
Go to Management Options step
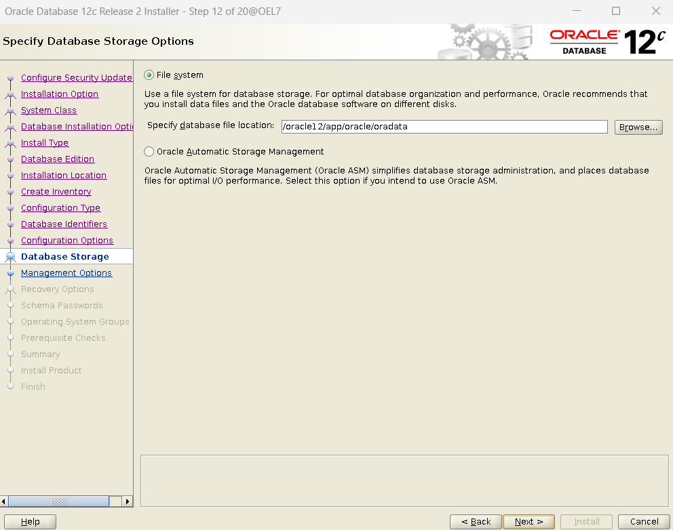(66, 273)
